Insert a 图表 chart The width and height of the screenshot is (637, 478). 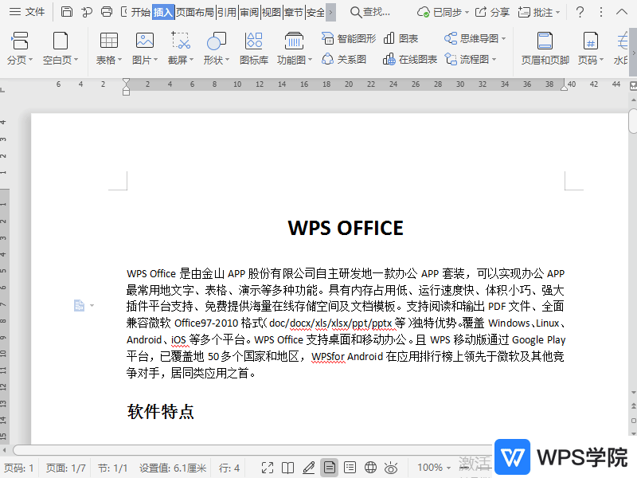pyautogui.click(x=401, y=38)
